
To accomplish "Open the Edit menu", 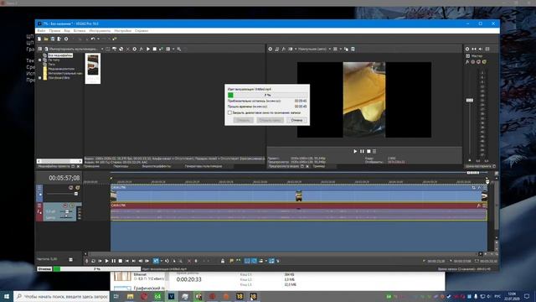I will (54, 30).
